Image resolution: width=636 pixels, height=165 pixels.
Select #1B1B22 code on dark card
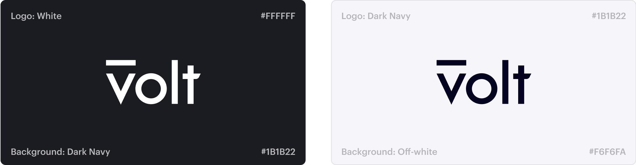[278, 152]
